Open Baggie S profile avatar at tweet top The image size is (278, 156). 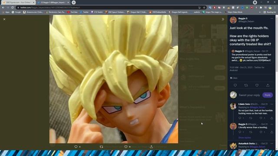pos(233,20)
